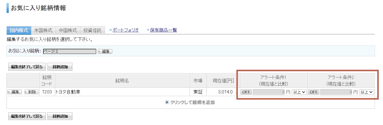Click 削除 for トヨタ自動車 row
The height and width of the screenshot is (125, 383).
click(x=32, y=92)
